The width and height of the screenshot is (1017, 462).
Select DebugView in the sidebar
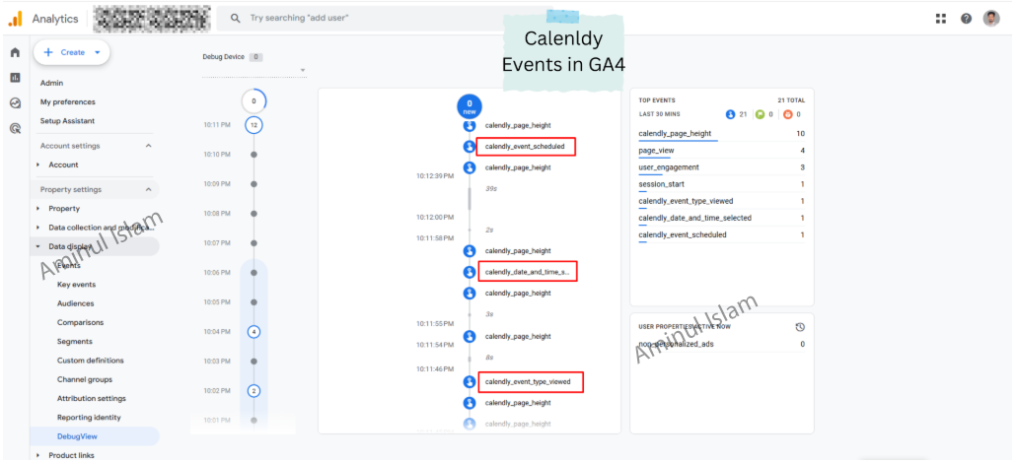pos(94,436)
